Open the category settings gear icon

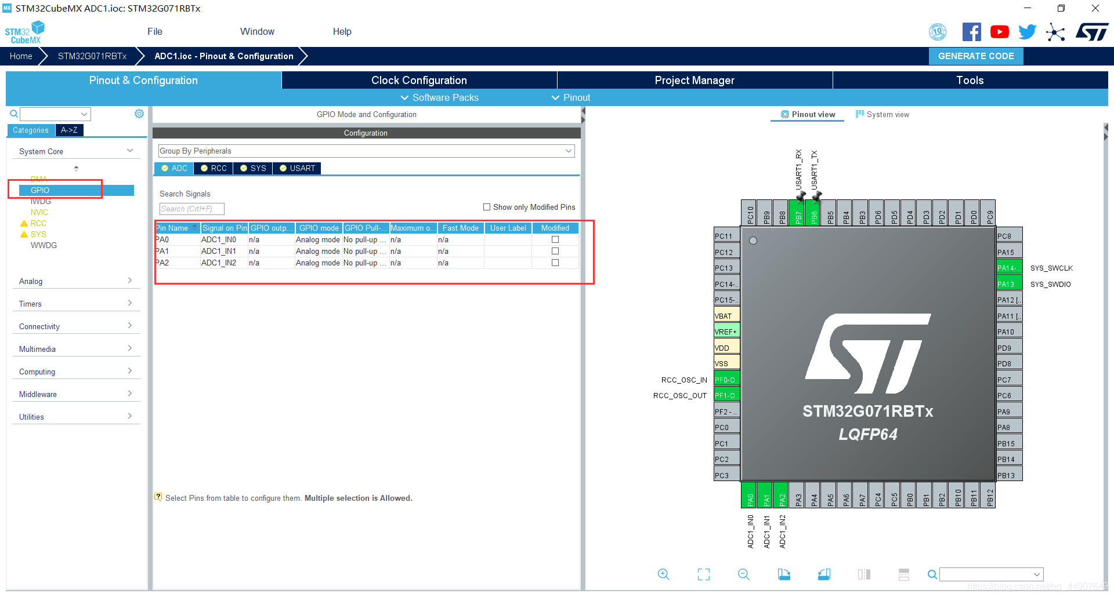tap(139, 114)
